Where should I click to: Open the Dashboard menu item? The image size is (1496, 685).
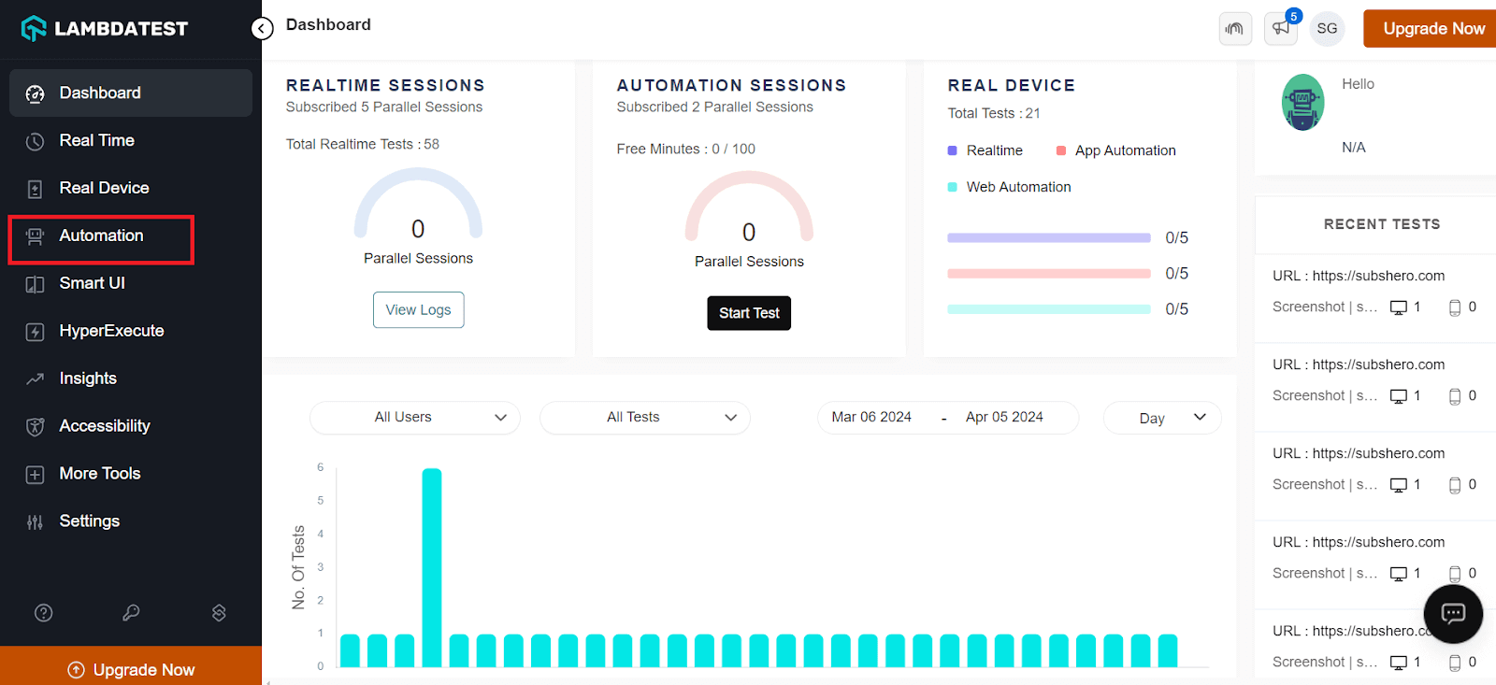coord(131,93)
